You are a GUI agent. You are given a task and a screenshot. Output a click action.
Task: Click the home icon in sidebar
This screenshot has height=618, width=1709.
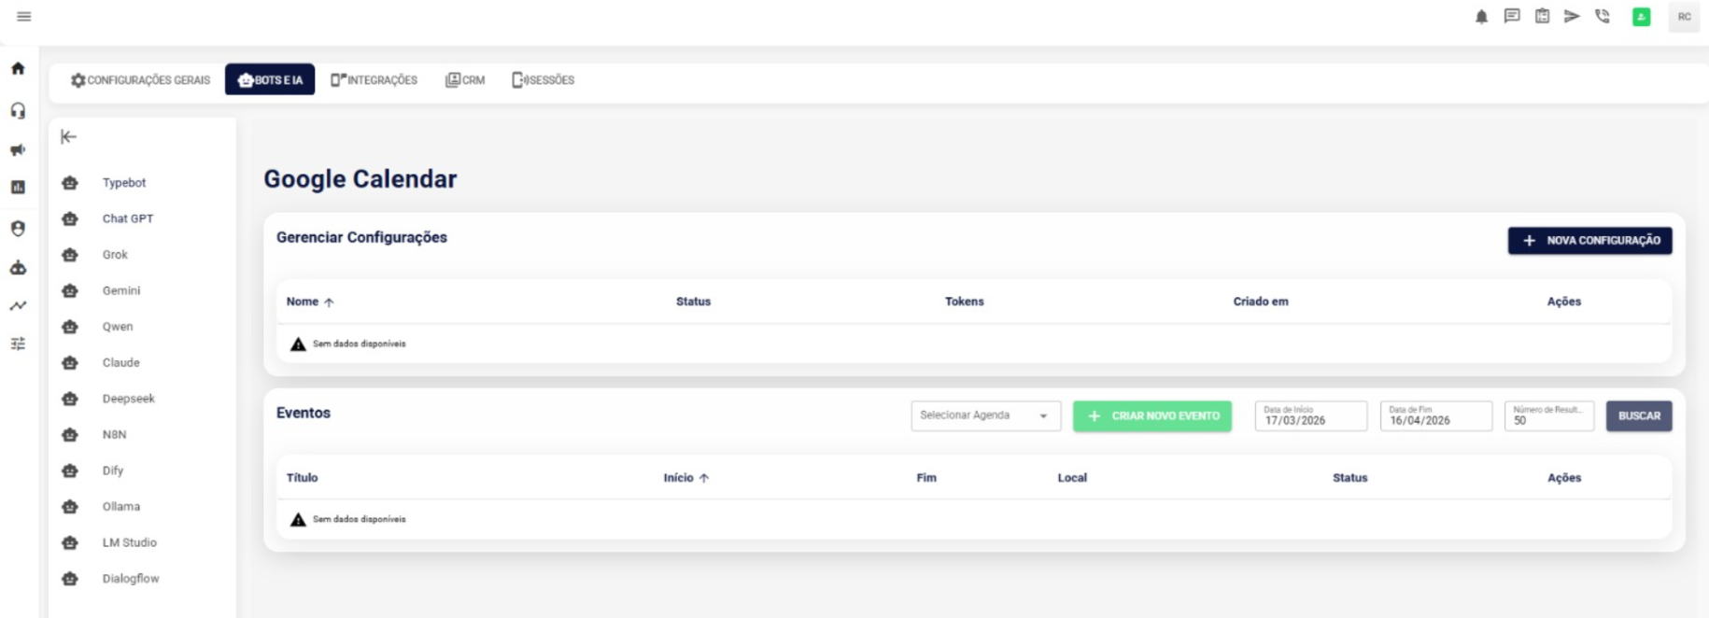[18, 69]
